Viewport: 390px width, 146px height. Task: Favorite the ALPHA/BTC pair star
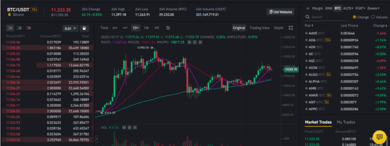pyautogui.click(x=306, y=81)
